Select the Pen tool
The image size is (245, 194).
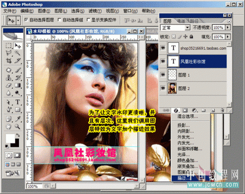tap(9, 110)
